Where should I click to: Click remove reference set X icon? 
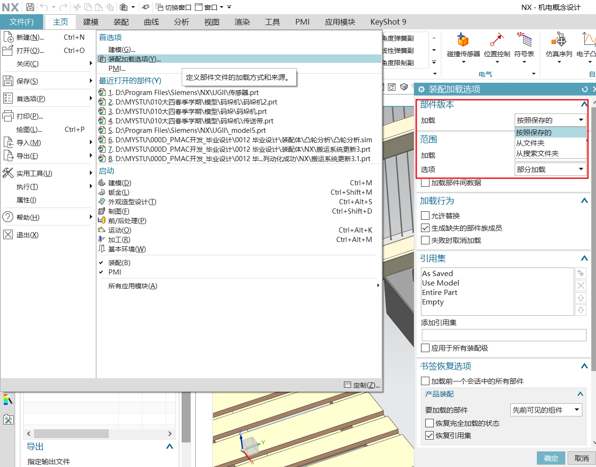pos(581,285)
